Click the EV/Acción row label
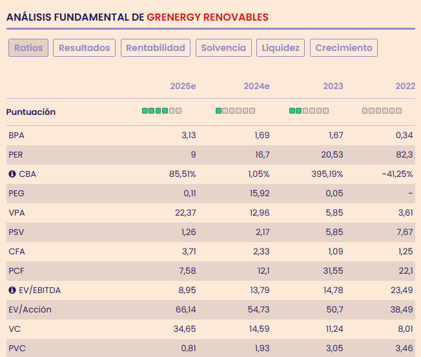Viewport: 421px width, 357px height. coord(30,309)
